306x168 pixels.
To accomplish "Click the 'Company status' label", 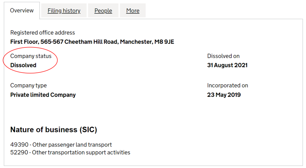I will 31,56.
